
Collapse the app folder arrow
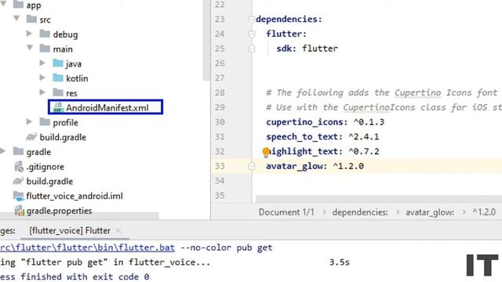click(3, 3)
